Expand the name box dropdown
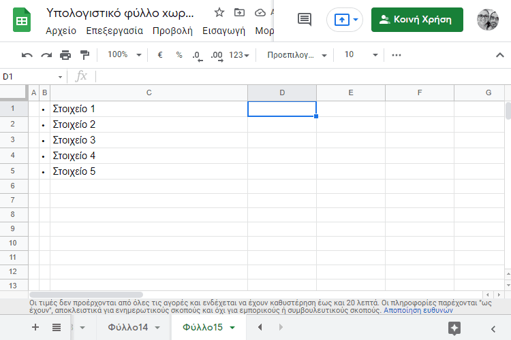Viewport: 511px width, 340px height. 60,77
